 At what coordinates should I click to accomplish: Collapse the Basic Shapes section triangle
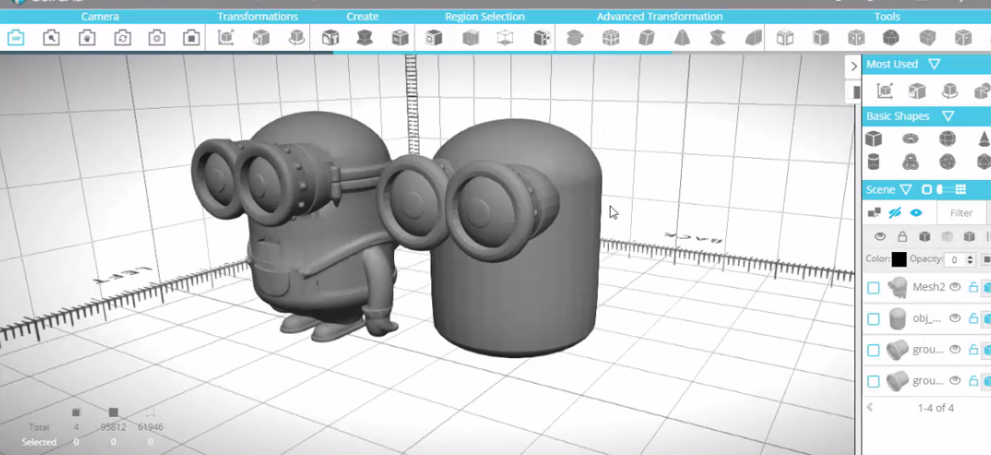coord(948,116)
